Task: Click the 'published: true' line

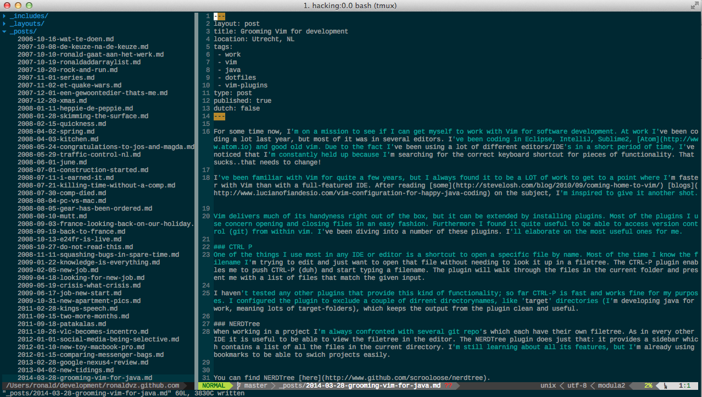Action: (243, 101)
